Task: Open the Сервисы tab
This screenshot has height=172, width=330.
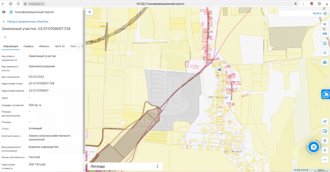Action: click(28, 46)
